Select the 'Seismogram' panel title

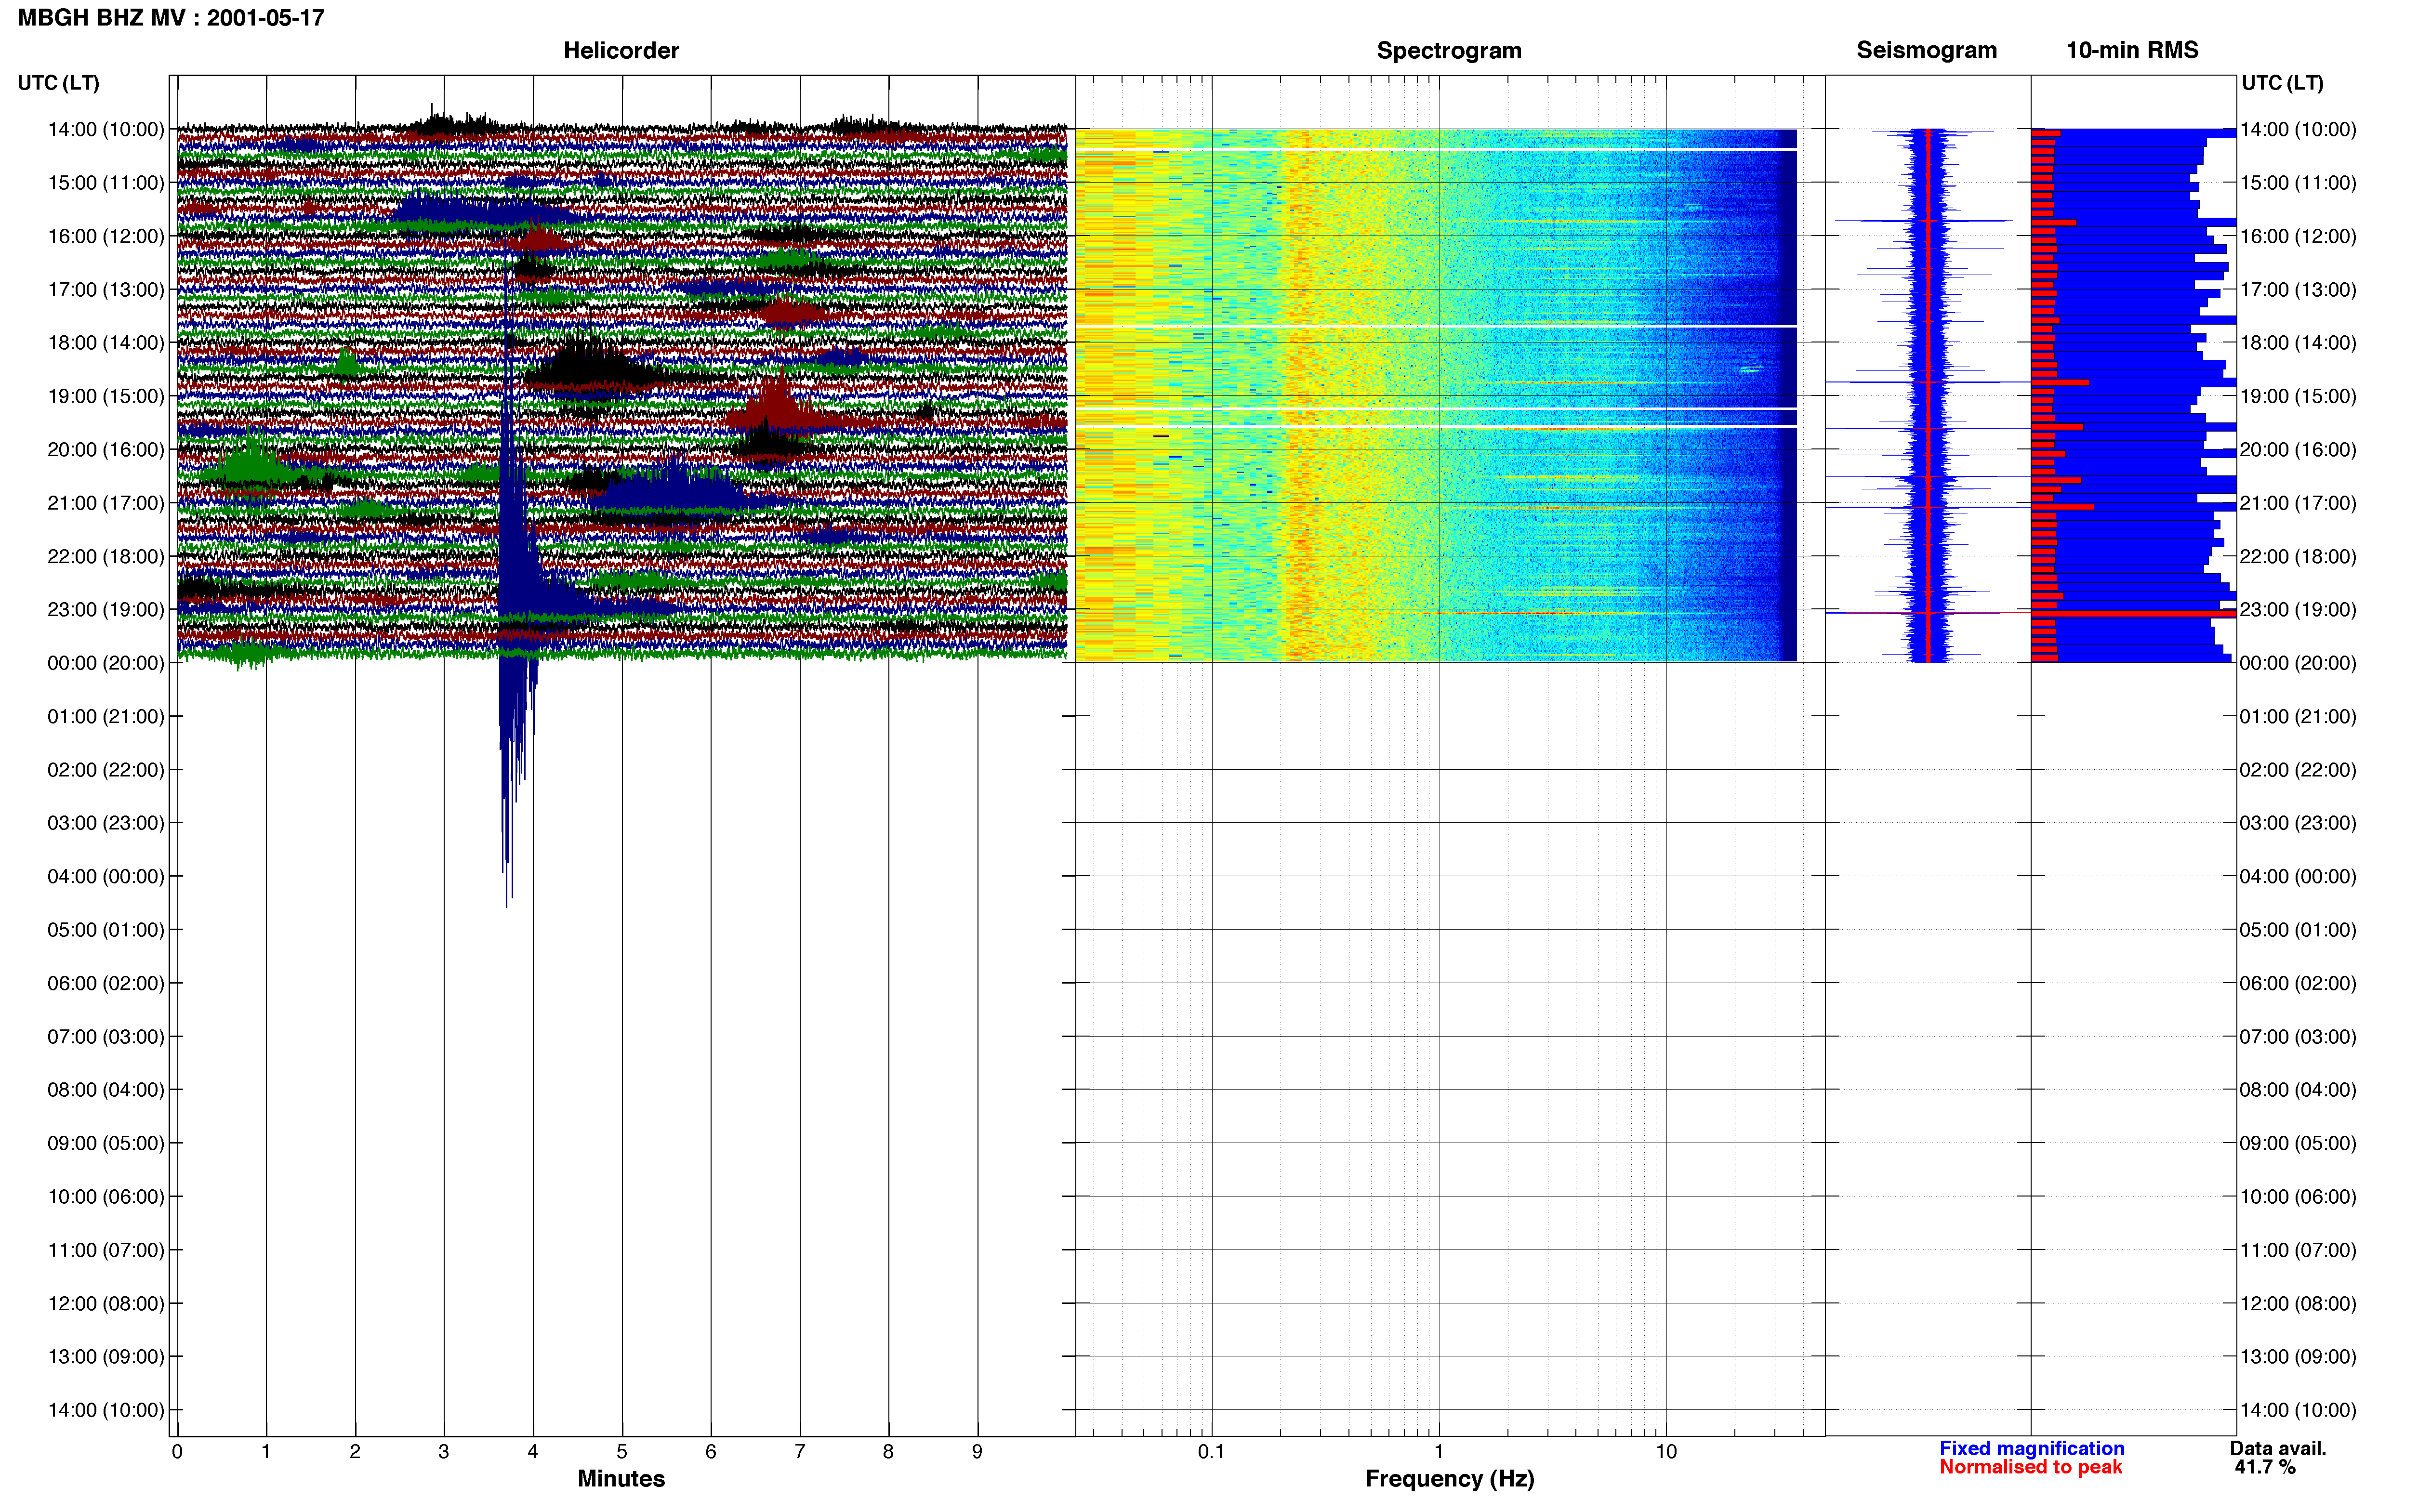tap(1926, 50)
